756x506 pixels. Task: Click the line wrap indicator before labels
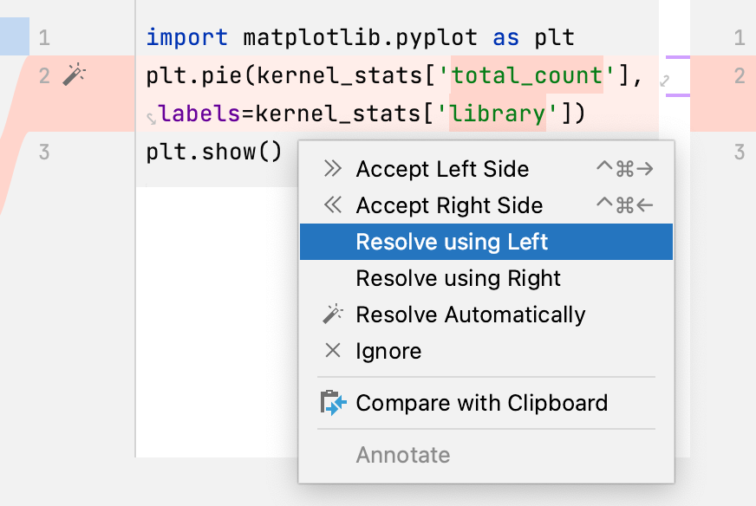click(152, 114)
